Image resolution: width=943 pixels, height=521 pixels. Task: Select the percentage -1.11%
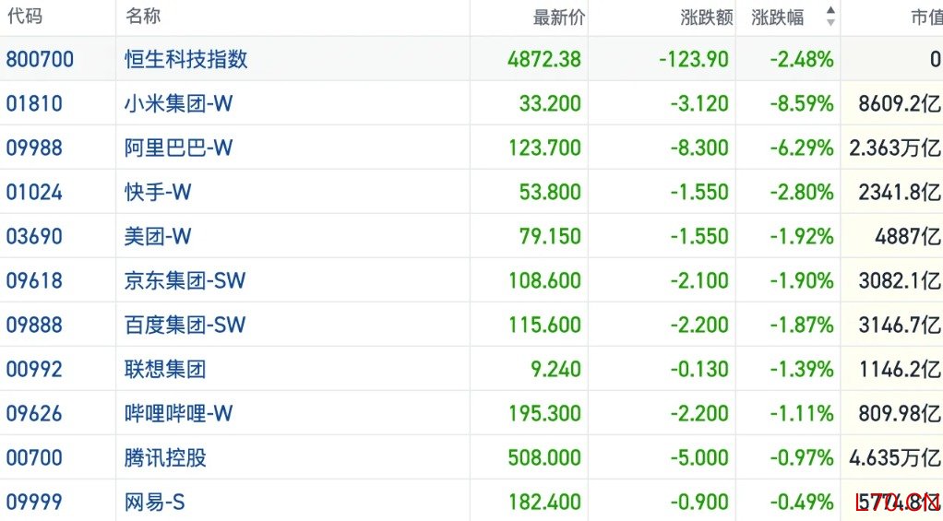802,413
